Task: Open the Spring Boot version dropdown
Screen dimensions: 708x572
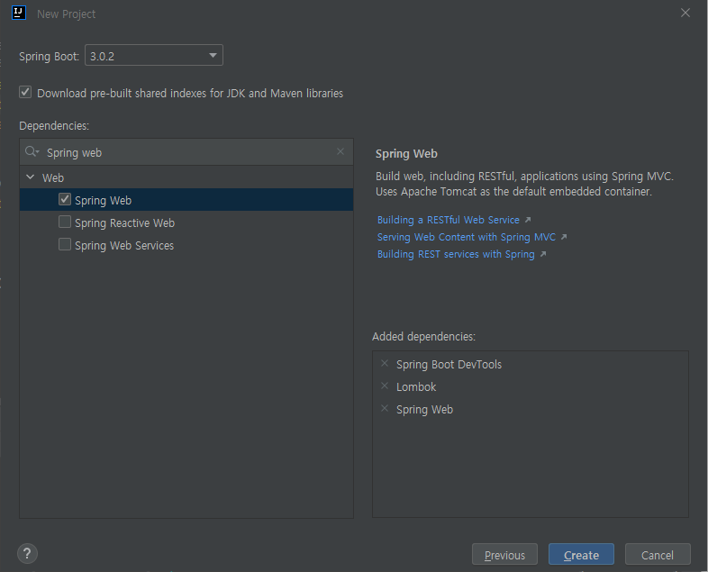Action: pos(154,56)
